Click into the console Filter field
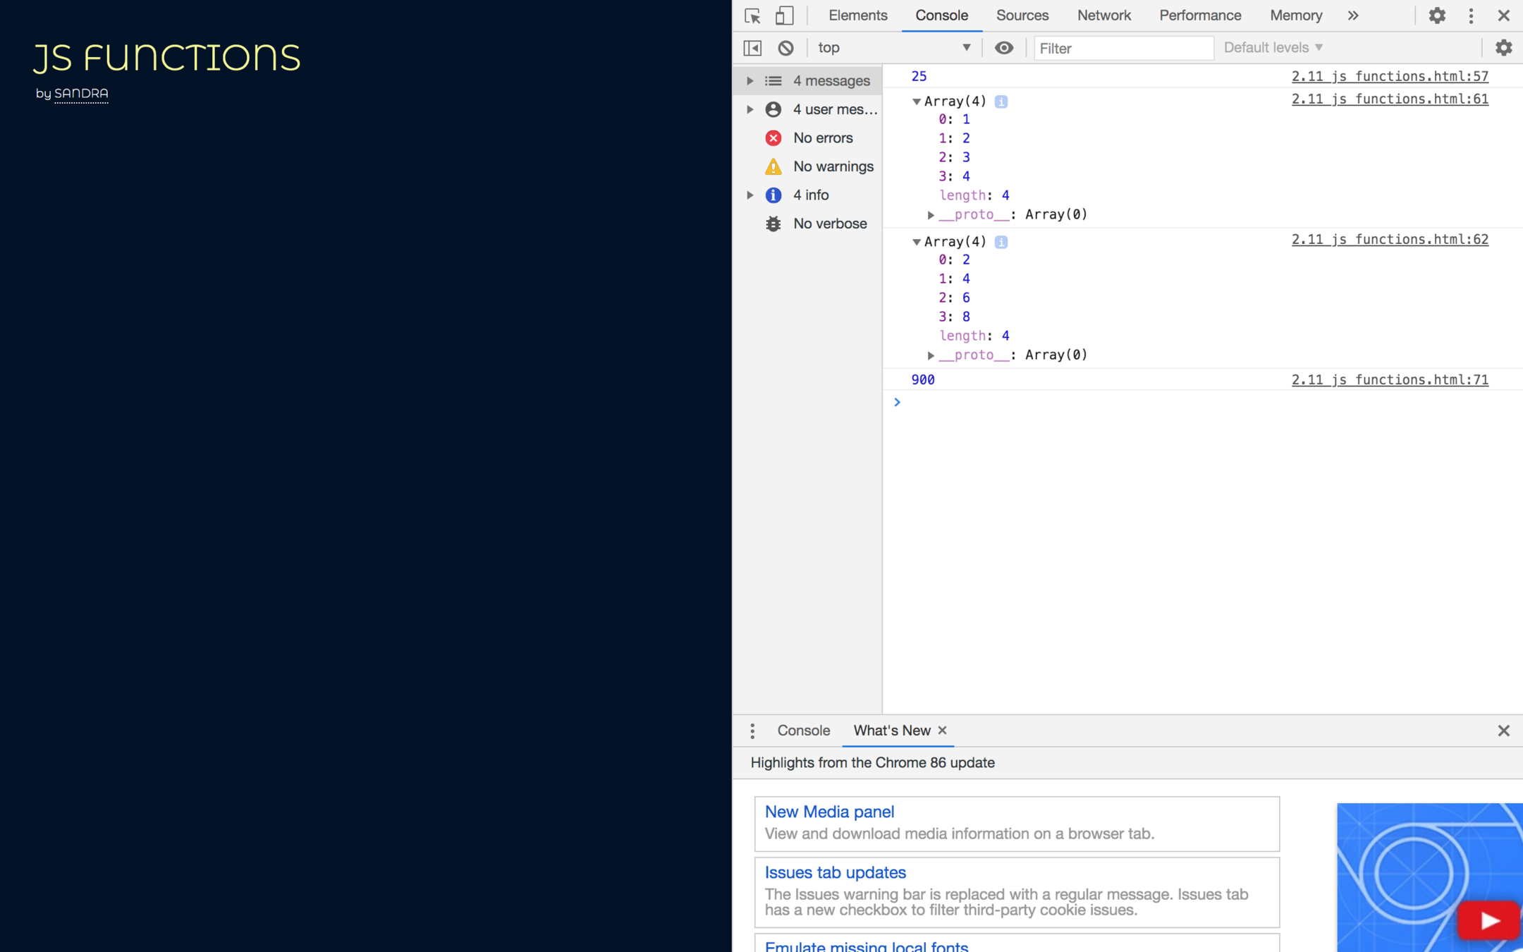Screen dimensions: 1523x952 point(1123,48)
